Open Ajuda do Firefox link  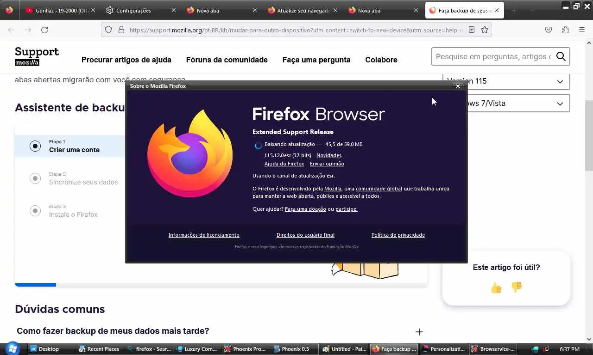point(284,164)
